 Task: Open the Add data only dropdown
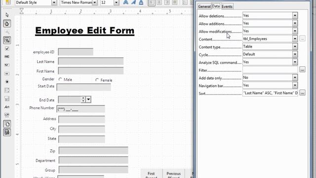click(x=295, y=78)
